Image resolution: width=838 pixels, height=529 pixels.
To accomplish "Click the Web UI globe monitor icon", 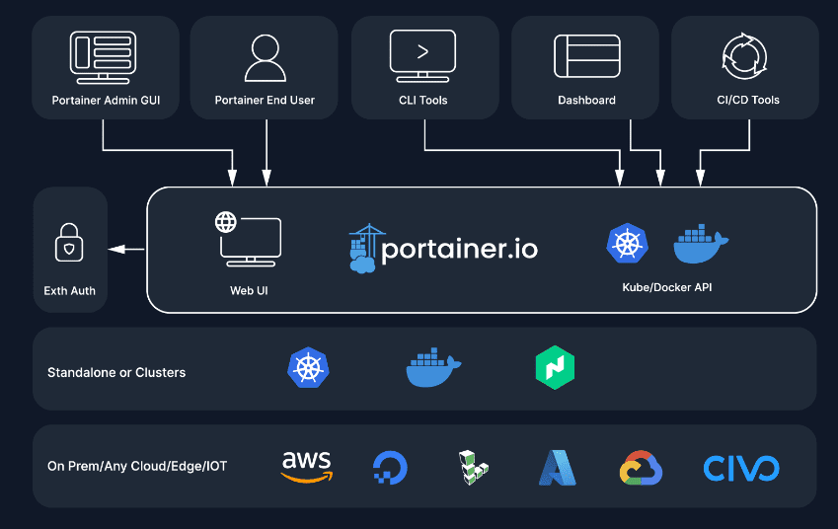I will click(x=248, y=239).
